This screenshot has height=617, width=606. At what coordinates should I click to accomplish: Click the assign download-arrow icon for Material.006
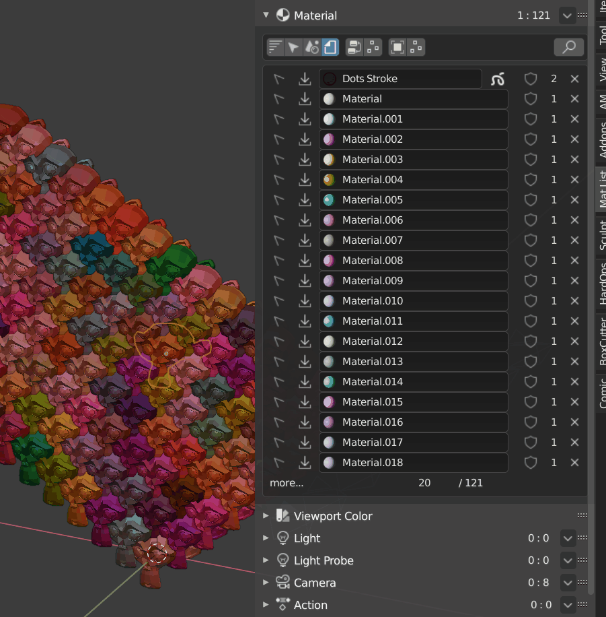click(305, 220)
